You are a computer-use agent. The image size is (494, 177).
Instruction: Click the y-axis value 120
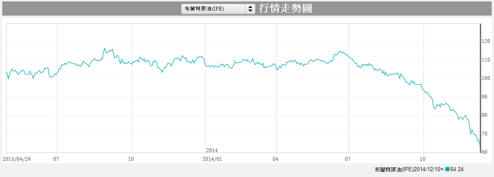486,41
